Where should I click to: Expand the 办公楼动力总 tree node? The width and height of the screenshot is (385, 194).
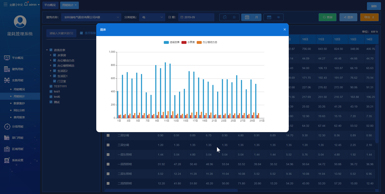coord(51,60)
